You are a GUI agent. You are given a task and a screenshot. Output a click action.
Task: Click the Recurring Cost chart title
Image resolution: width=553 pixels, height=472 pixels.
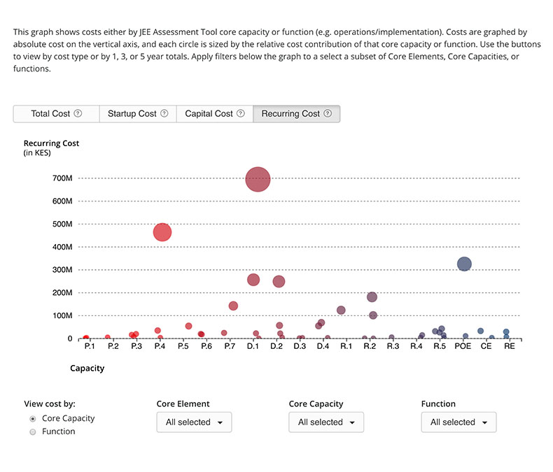click(52, 143)
